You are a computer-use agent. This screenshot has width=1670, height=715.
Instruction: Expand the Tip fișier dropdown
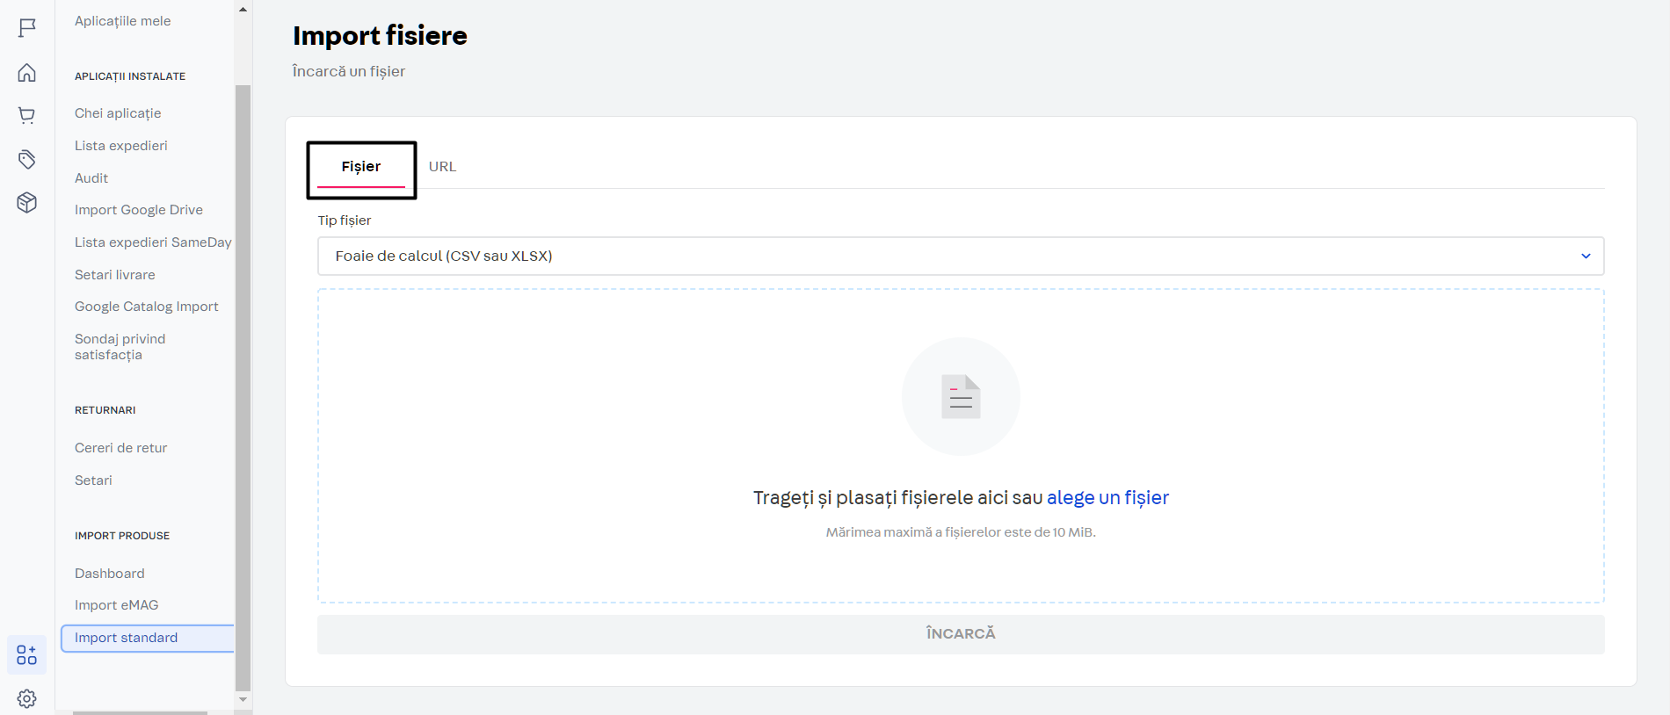click(960, 256)
